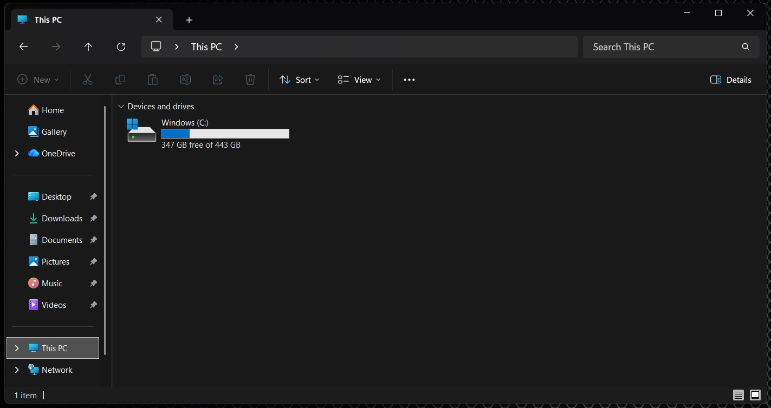Collapse the Devices and drives group

tap(120, 107)
